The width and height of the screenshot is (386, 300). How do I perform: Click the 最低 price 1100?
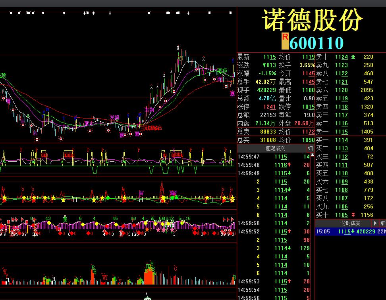[309, 90]
